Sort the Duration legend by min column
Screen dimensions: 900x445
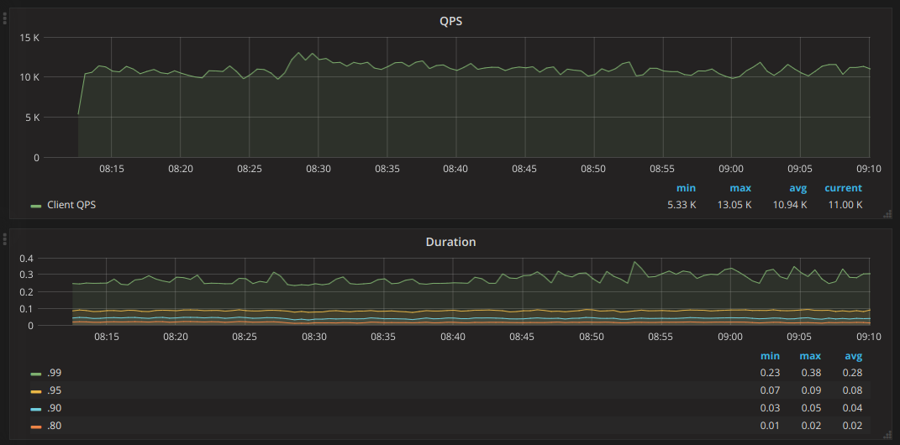[771, 356]
